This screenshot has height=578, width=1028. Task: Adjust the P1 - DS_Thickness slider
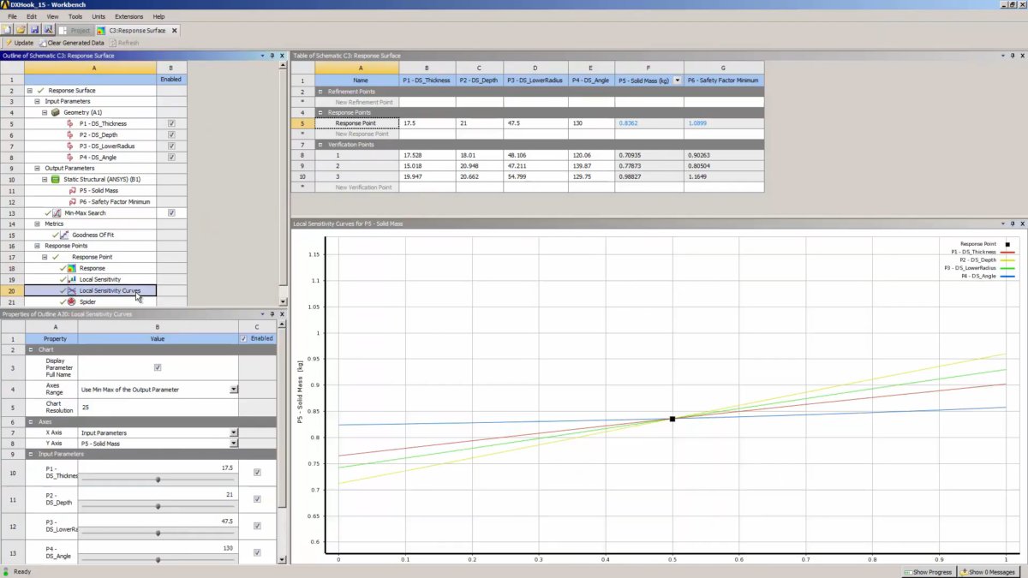coord(158,480)
